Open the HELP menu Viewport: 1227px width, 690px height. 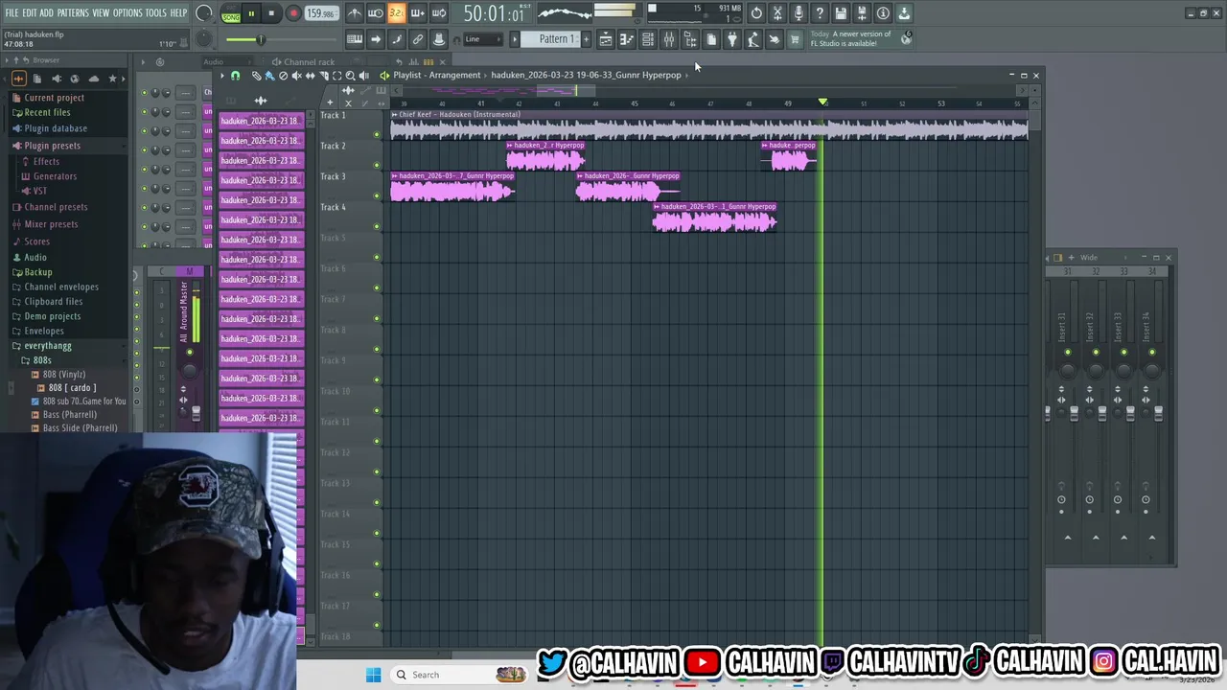click(179, 12)
